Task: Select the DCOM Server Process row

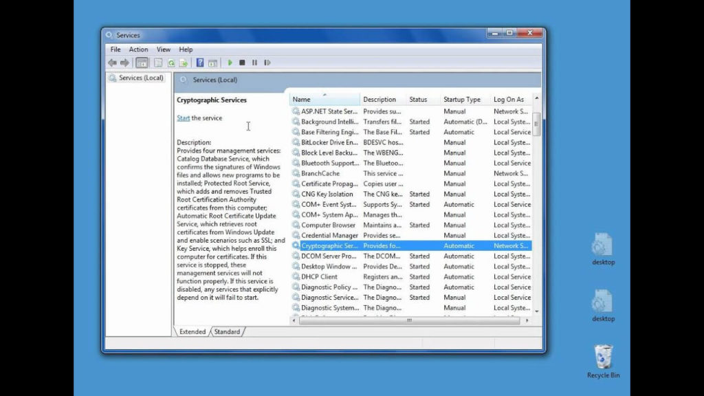Action: [411, 256]
